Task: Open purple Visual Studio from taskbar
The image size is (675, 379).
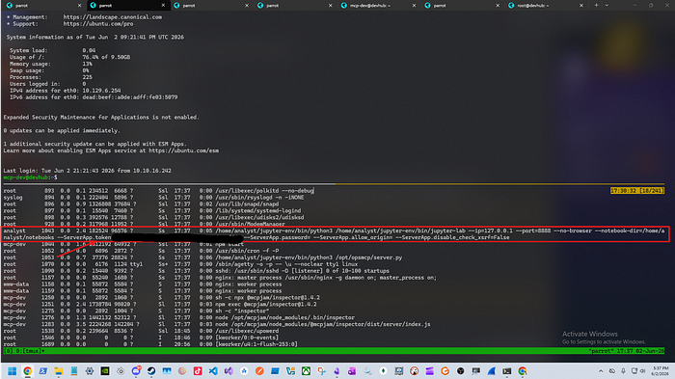Action: click(x=229, y=371)
